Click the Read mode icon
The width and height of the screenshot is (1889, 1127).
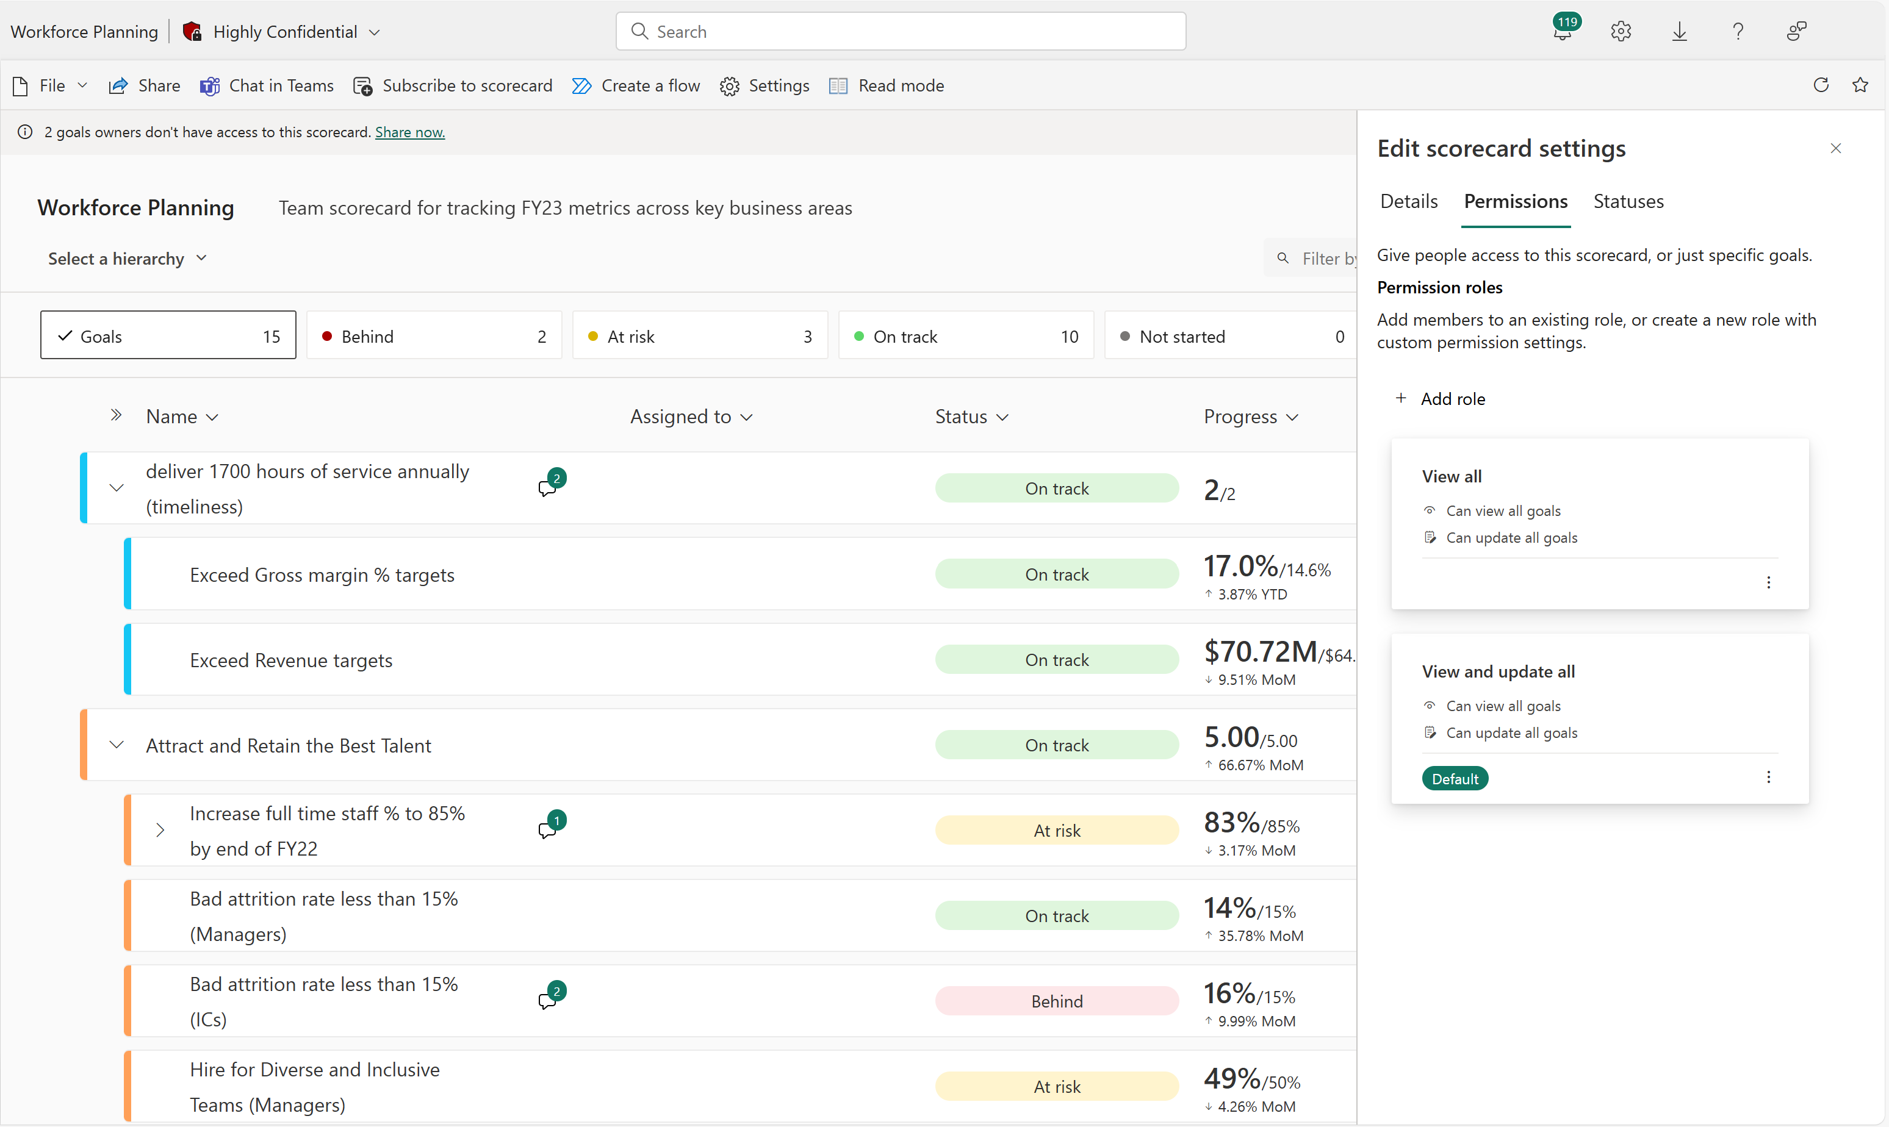pyautogui.click(x=840, y=86)
